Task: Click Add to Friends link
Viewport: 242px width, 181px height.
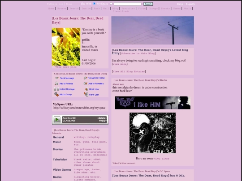Action: pos(66,84)
